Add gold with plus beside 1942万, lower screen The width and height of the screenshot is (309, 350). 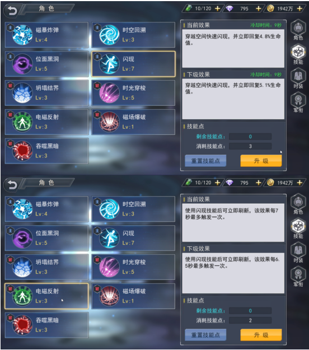299,183
